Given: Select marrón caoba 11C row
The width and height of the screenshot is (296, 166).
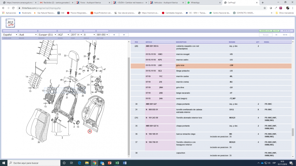Looking at the screenshot, I should 211,77.
